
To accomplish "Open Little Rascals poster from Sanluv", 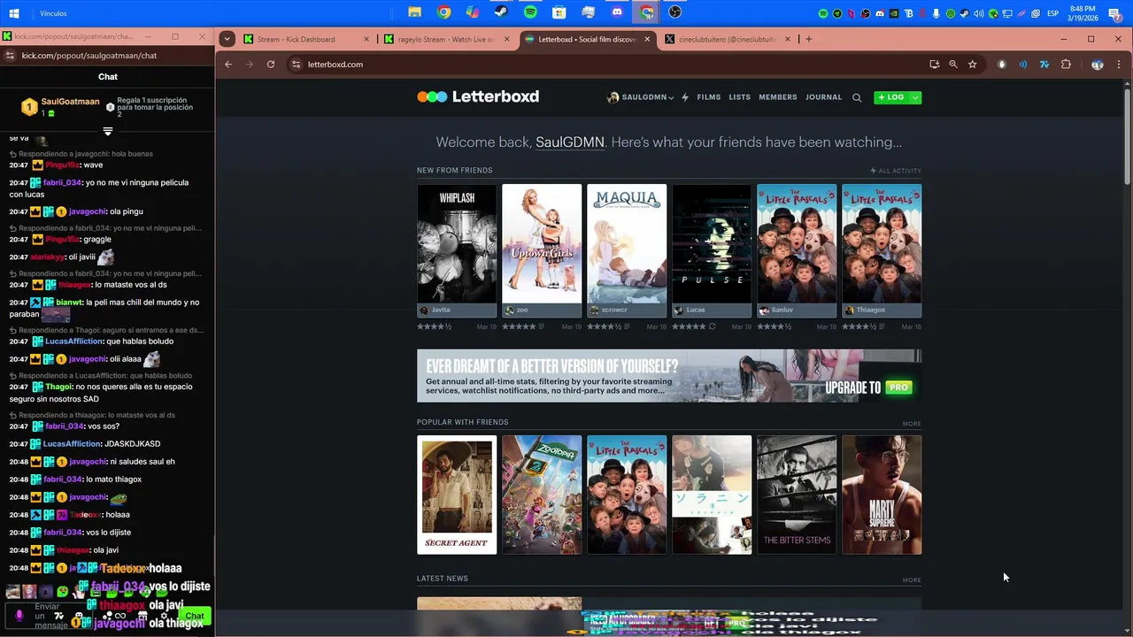I will [x=797, y=244].
